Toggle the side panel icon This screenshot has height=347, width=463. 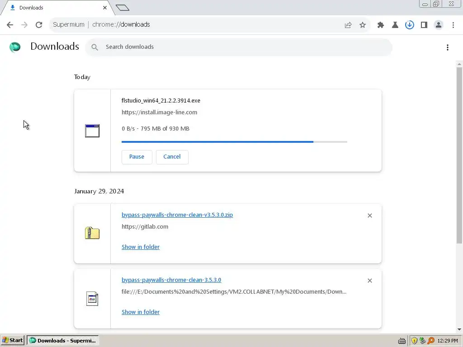pos(424,25)
